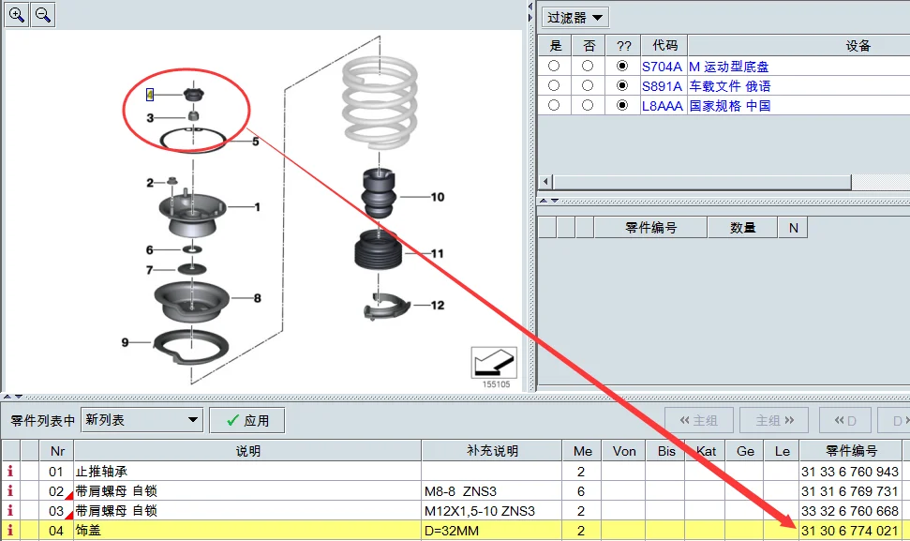Sort by the 说明 column header
910x541 pixels.
pyautogui.click(x=247, y=451)
